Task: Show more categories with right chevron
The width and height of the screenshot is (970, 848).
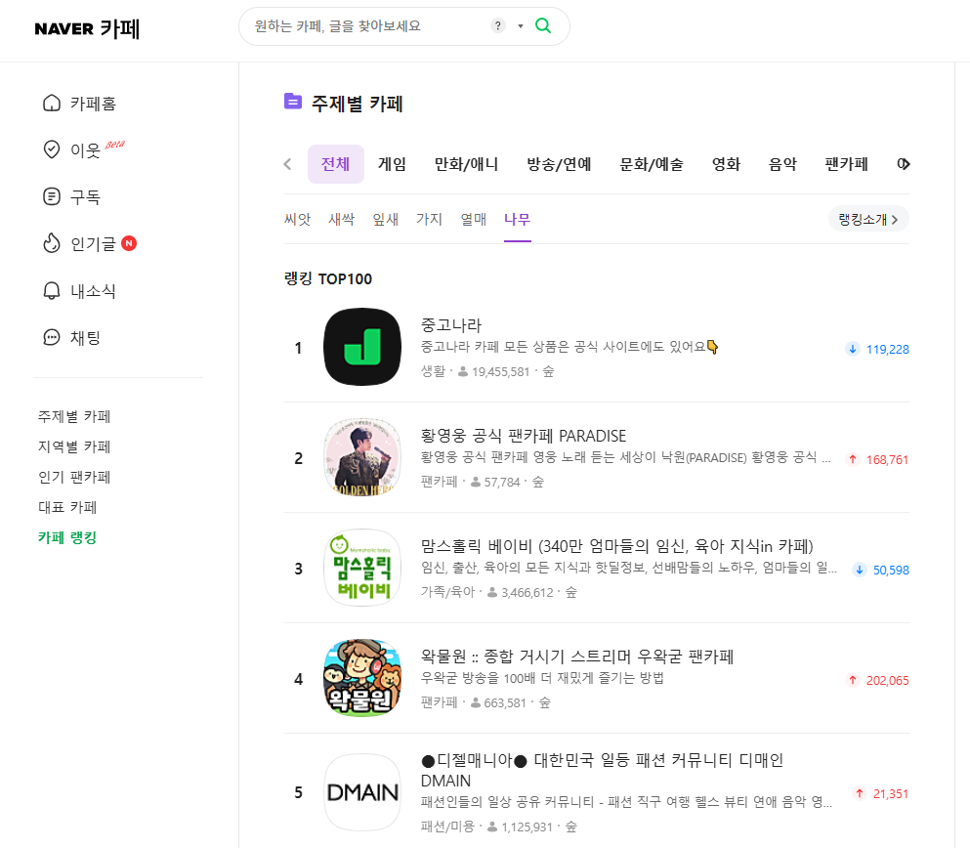Action: (904, 164)
